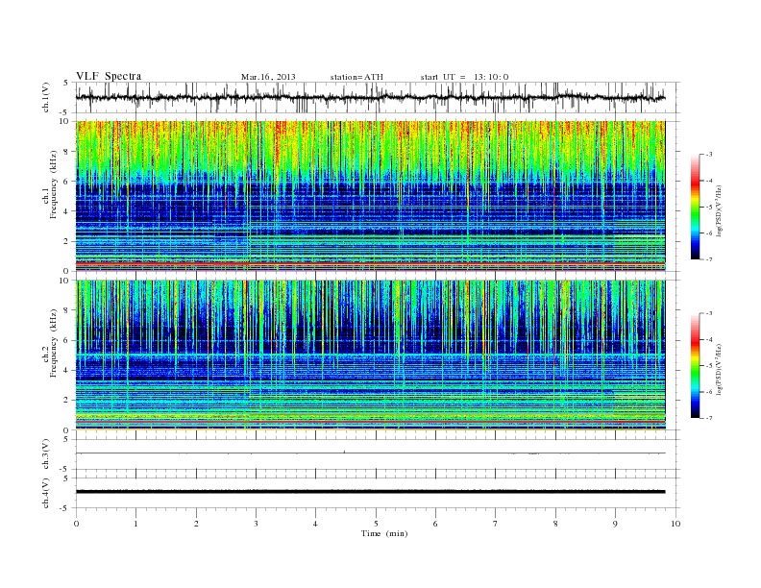
Task: Click the ch.2 spectrogram '2' kHz tick
Action: (66, 401)
